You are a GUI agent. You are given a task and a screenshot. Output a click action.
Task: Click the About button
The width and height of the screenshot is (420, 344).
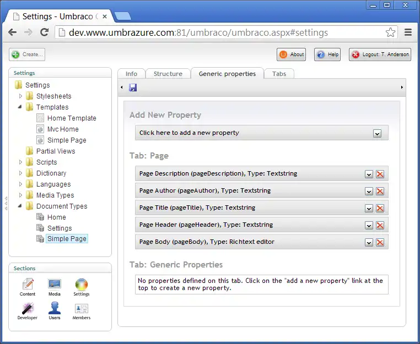pyautogui.click(x=291, y=54)
